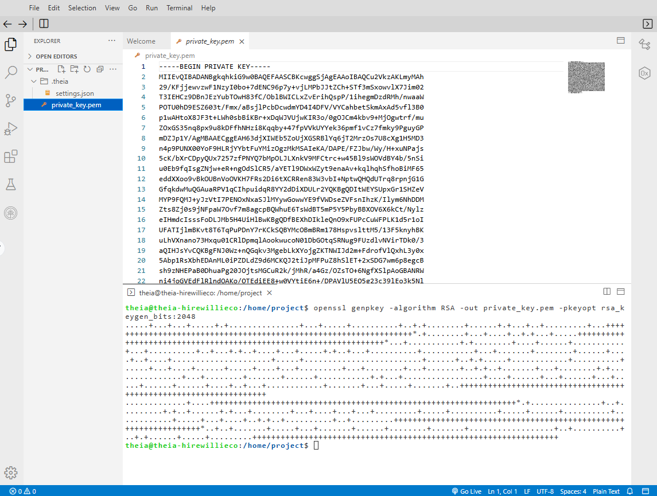Open the Go menu
The image size is (657, 496).
tap(133, 8)
